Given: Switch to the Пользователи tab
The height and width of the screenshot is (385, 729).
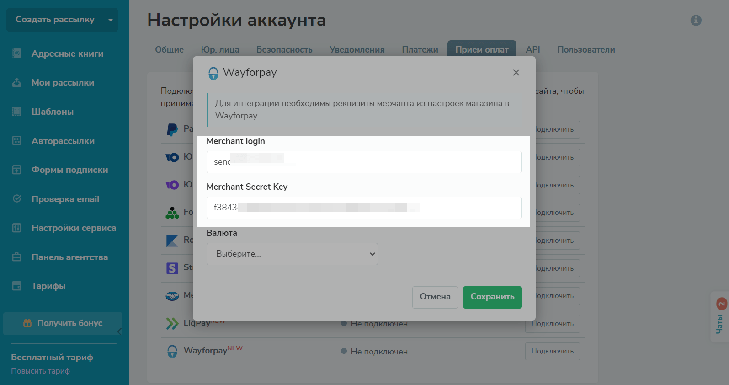Looking at the screenshot, I should (585, 49).
